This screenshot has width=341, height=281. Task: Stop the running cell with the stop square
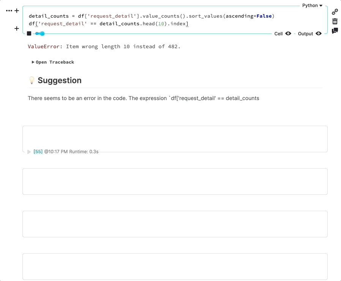pos(29,33)
